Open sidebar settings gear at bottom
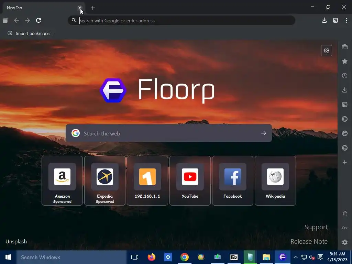This screenshot has width=352, height=264. (x=345, y=242)
